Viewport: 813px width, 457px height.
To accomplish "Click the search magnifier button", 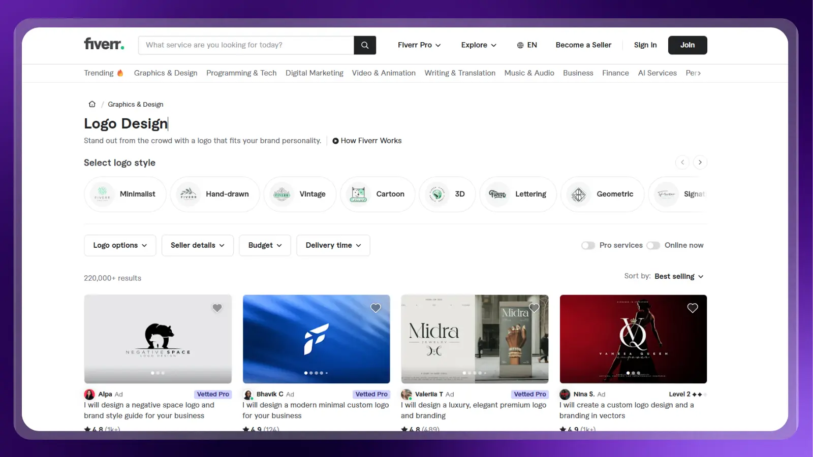I will (365, 45).
